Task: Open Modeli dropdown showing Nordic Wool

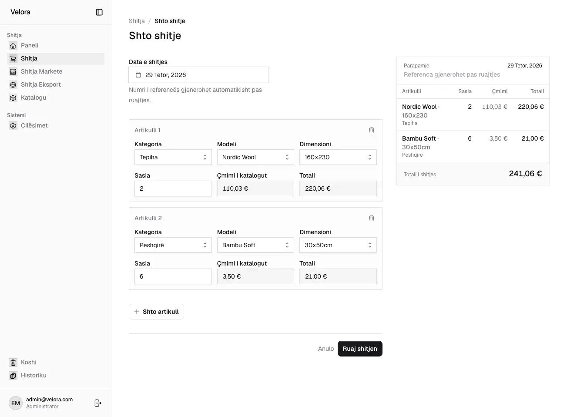Action: point(255,157)
